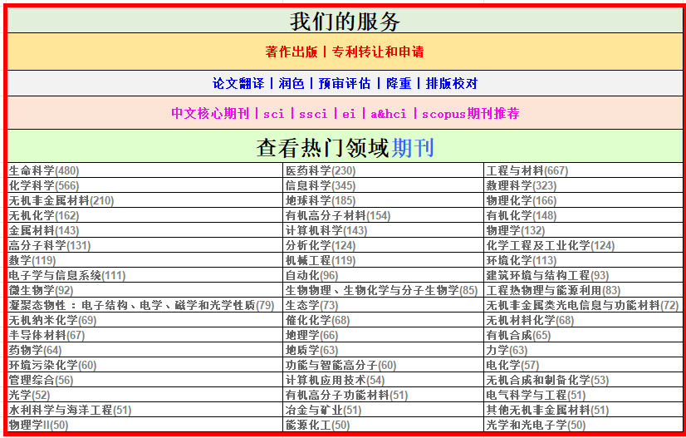Screen dimensions: 686x438
Task: Click the blue 期刊 heading link
Action: 413,148
